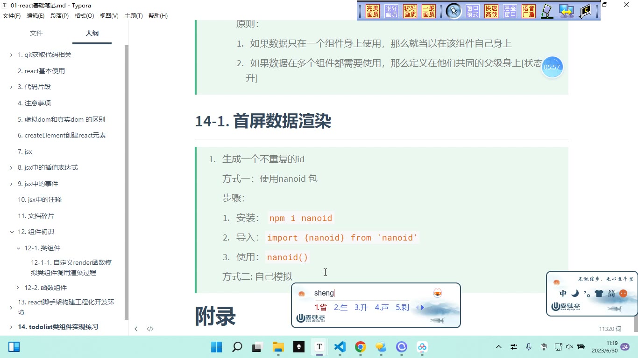Select 很好画质 quality in top toolbar
This screenshot has height=358, width=638.
[x=391, y=11]
